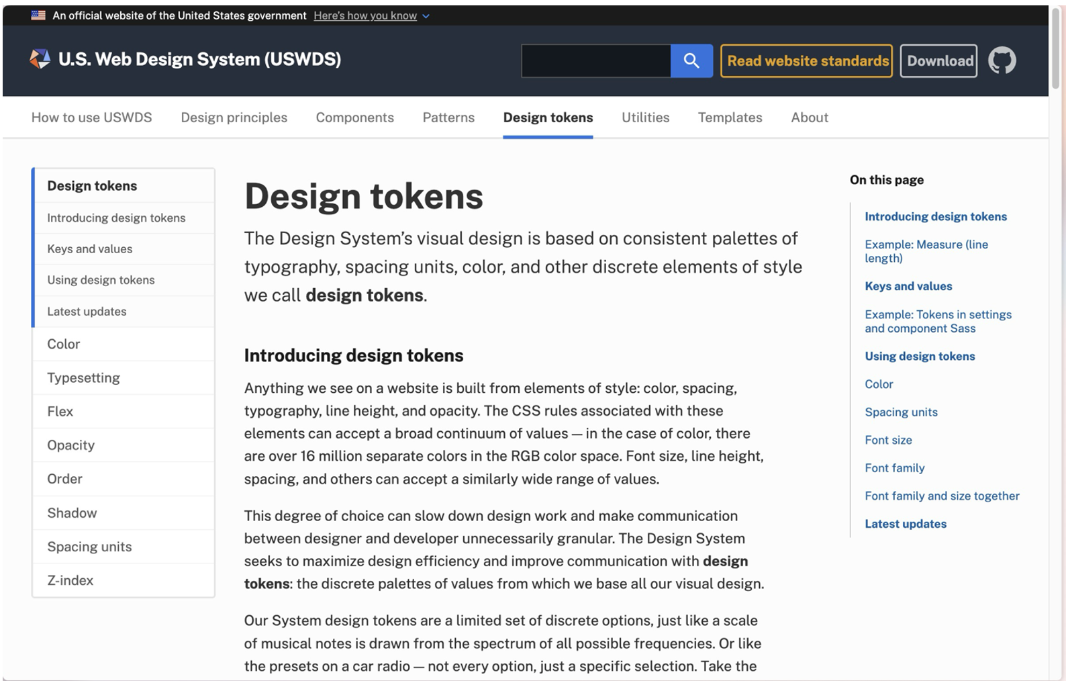Open Spacing units in sidebar navigation
The width and height of the screenshot is (1066, 681).
point(124,547)
